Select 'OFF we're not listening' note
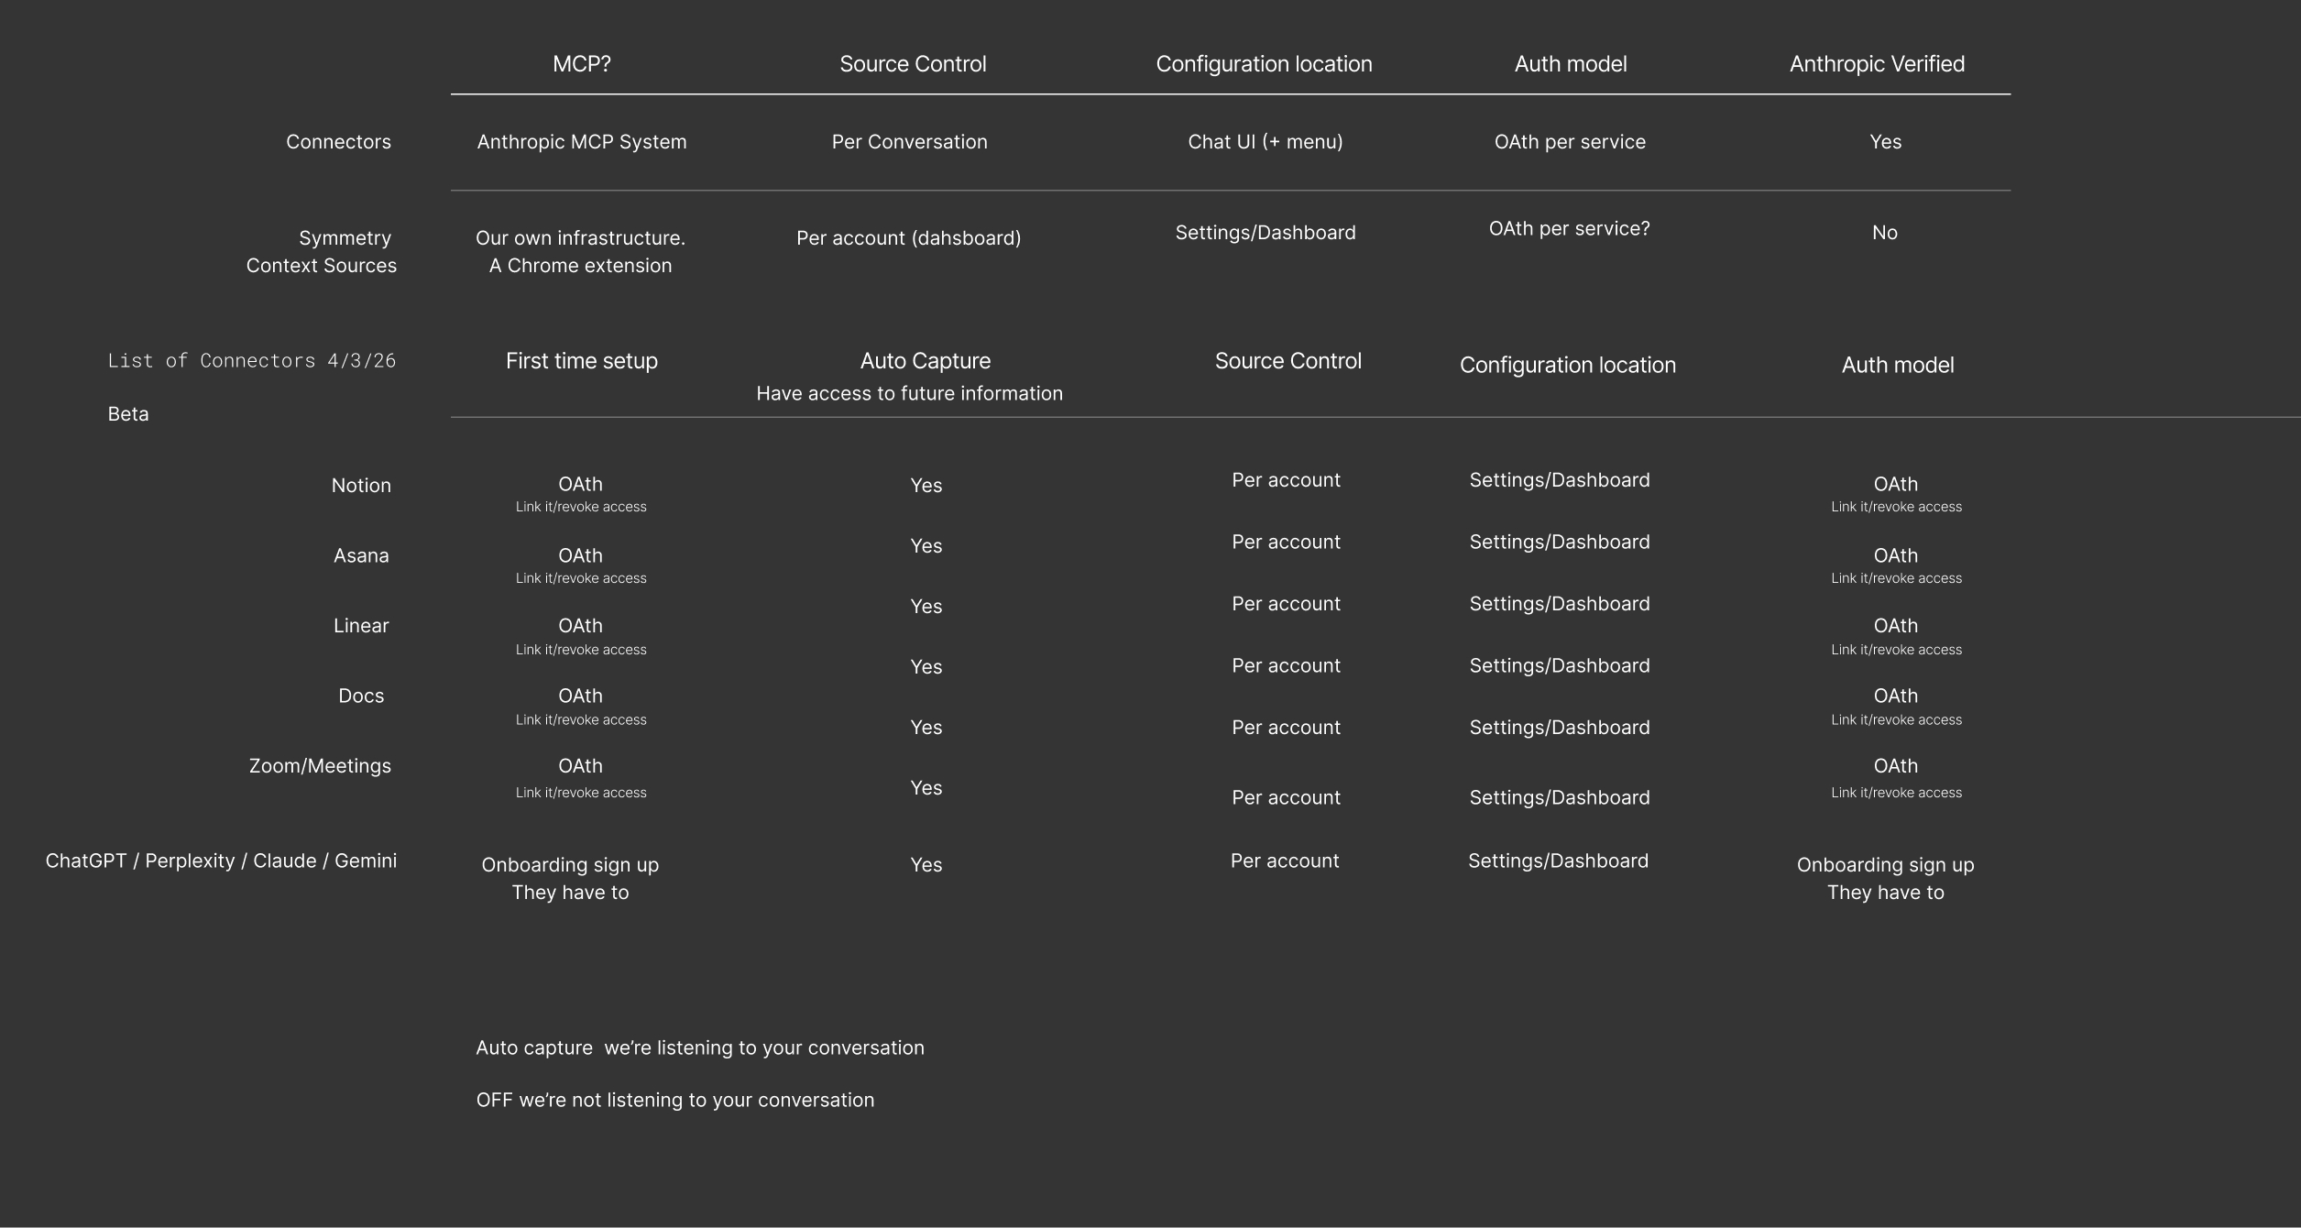The image size is (2301, 1228). pos(675,1101)
